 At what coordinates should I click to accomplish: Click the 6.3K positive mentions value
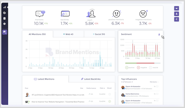(116, 23)
